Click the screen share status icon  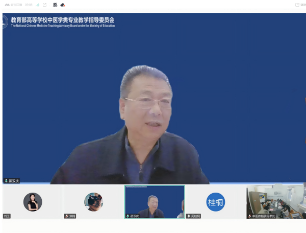(55, 5)
